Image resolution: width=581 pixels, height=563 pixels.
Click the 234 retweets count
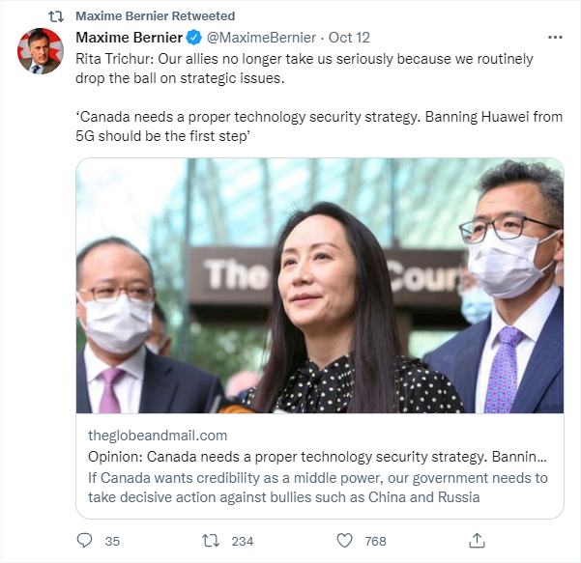243,541
